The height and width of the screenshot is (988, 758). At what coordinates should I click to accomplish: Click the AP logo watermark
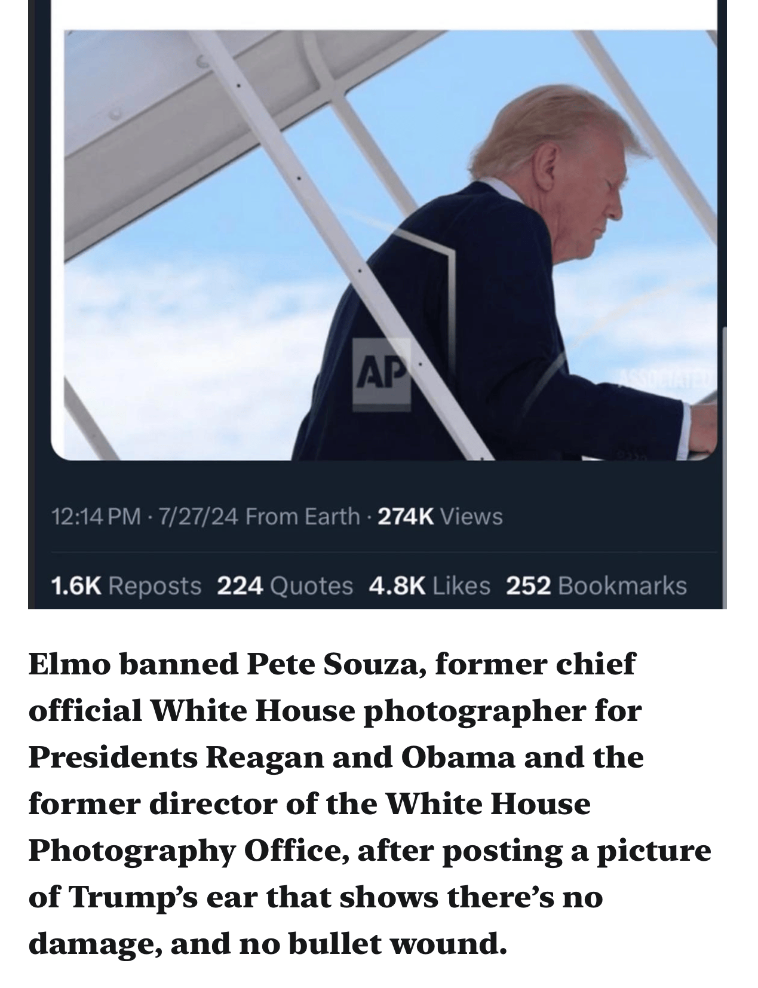point(381,375)
